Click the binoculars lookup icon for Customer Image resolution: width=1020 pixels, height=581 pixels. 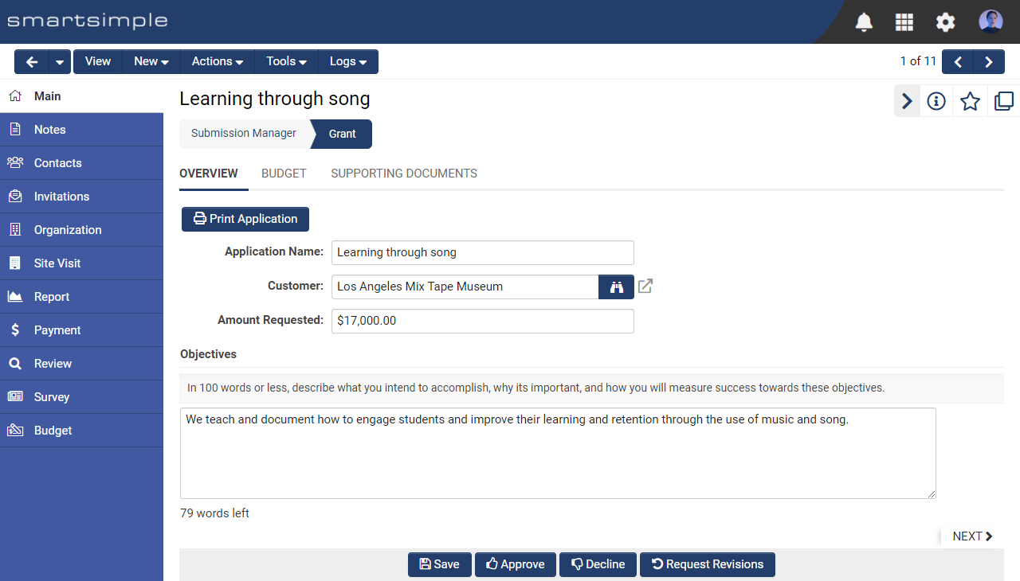tap(616, 287)
